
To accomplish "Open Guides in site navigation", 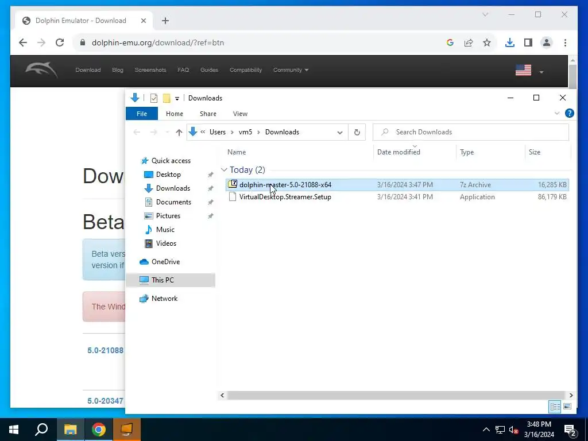I will [x=209, y=70].
